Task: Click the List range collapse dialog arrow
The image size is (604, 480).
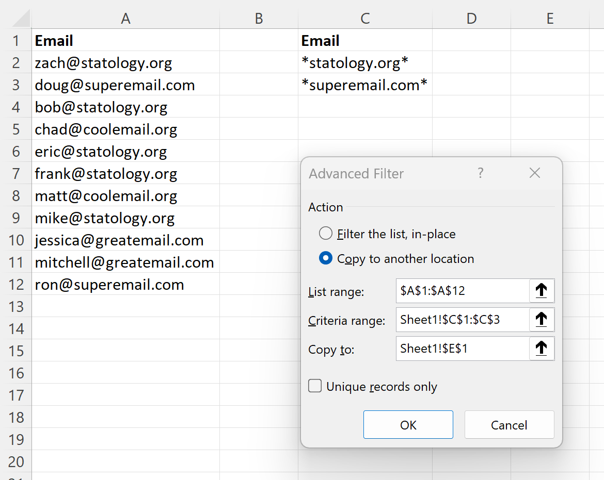Action: (x=542, y=291)
